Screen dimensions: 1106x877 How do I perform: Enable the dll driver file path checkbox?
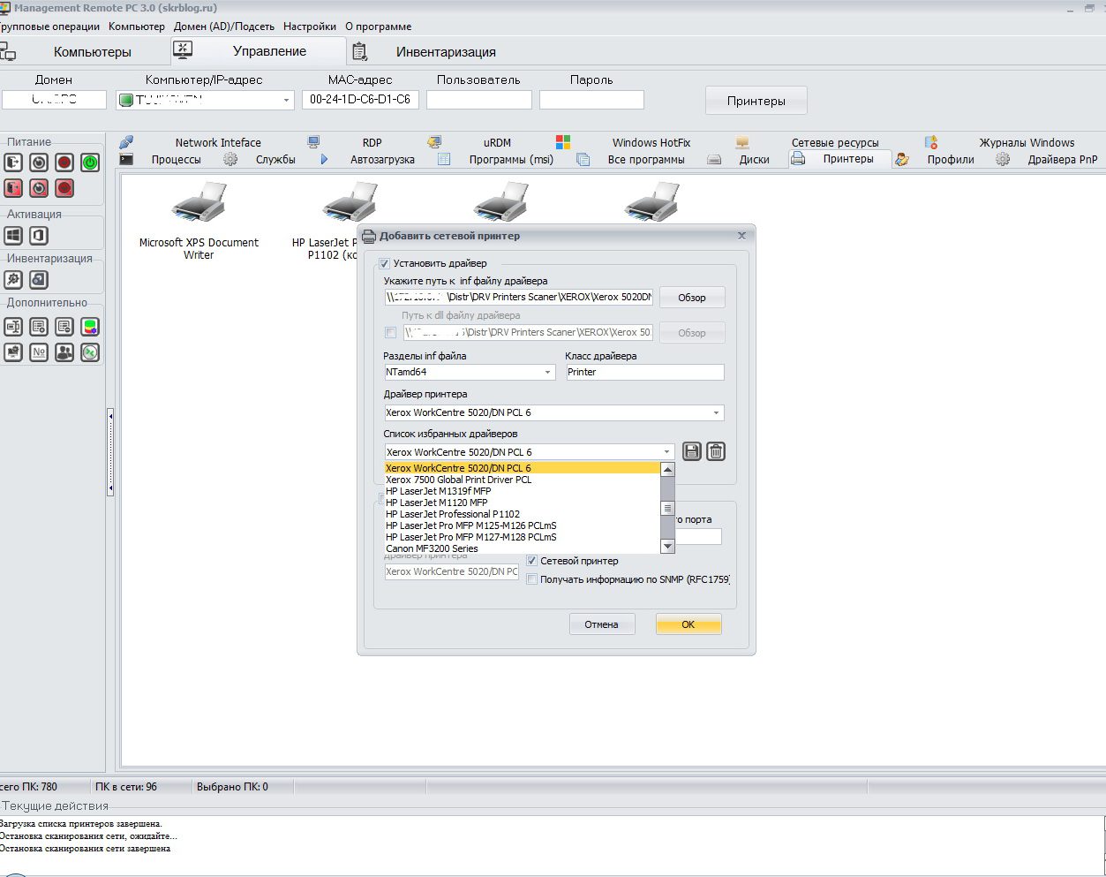[x=391, y=333]
